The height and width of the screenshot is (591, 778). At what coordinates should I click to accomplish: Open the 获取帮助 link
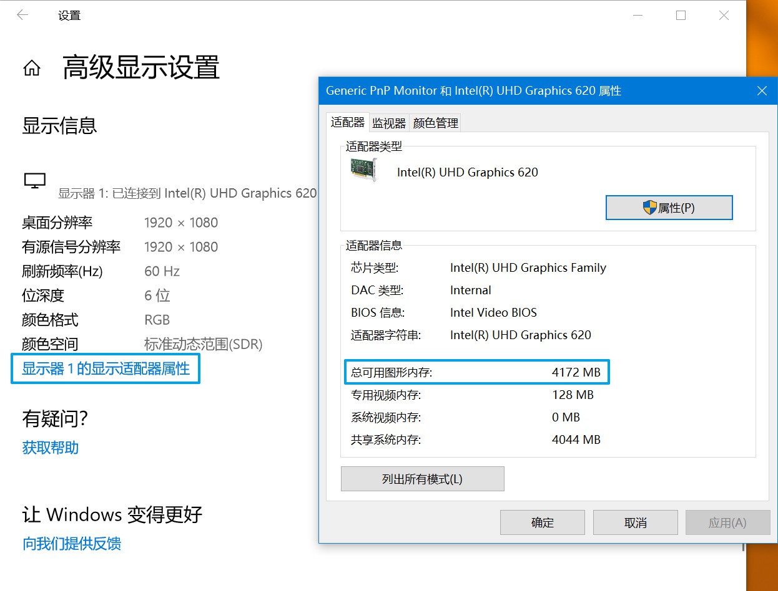(50, 448)
